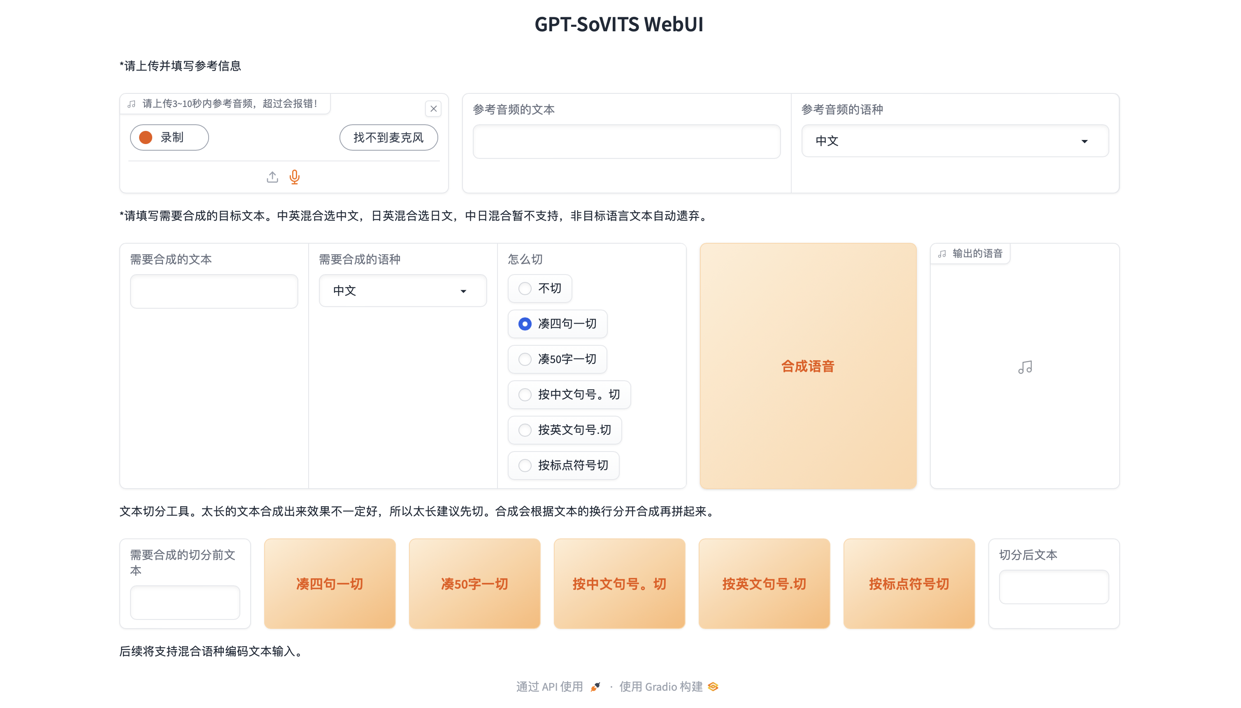Click the rocket icon next to API link

[595, 687]
